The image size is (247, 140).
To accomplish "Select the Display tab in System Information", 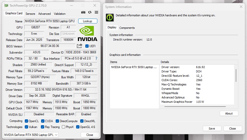I will (112, 27).
